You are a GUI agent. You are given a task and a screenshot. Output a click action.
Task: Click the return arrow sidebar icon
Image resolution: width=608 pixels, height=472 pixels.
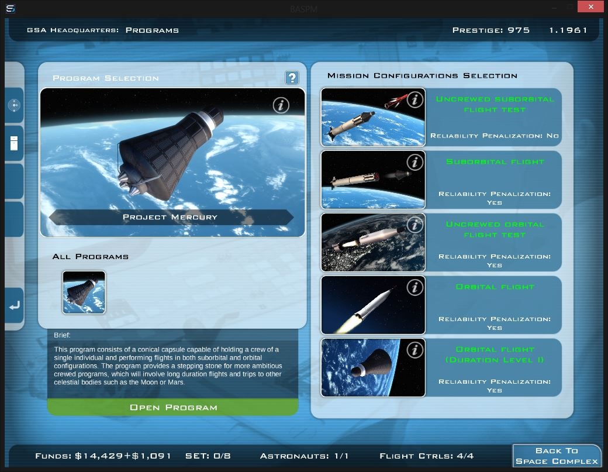[x=15, y=306]
